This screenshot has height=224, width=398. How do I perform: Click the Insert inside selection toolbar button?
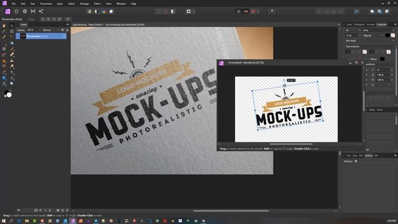[387, 11]
